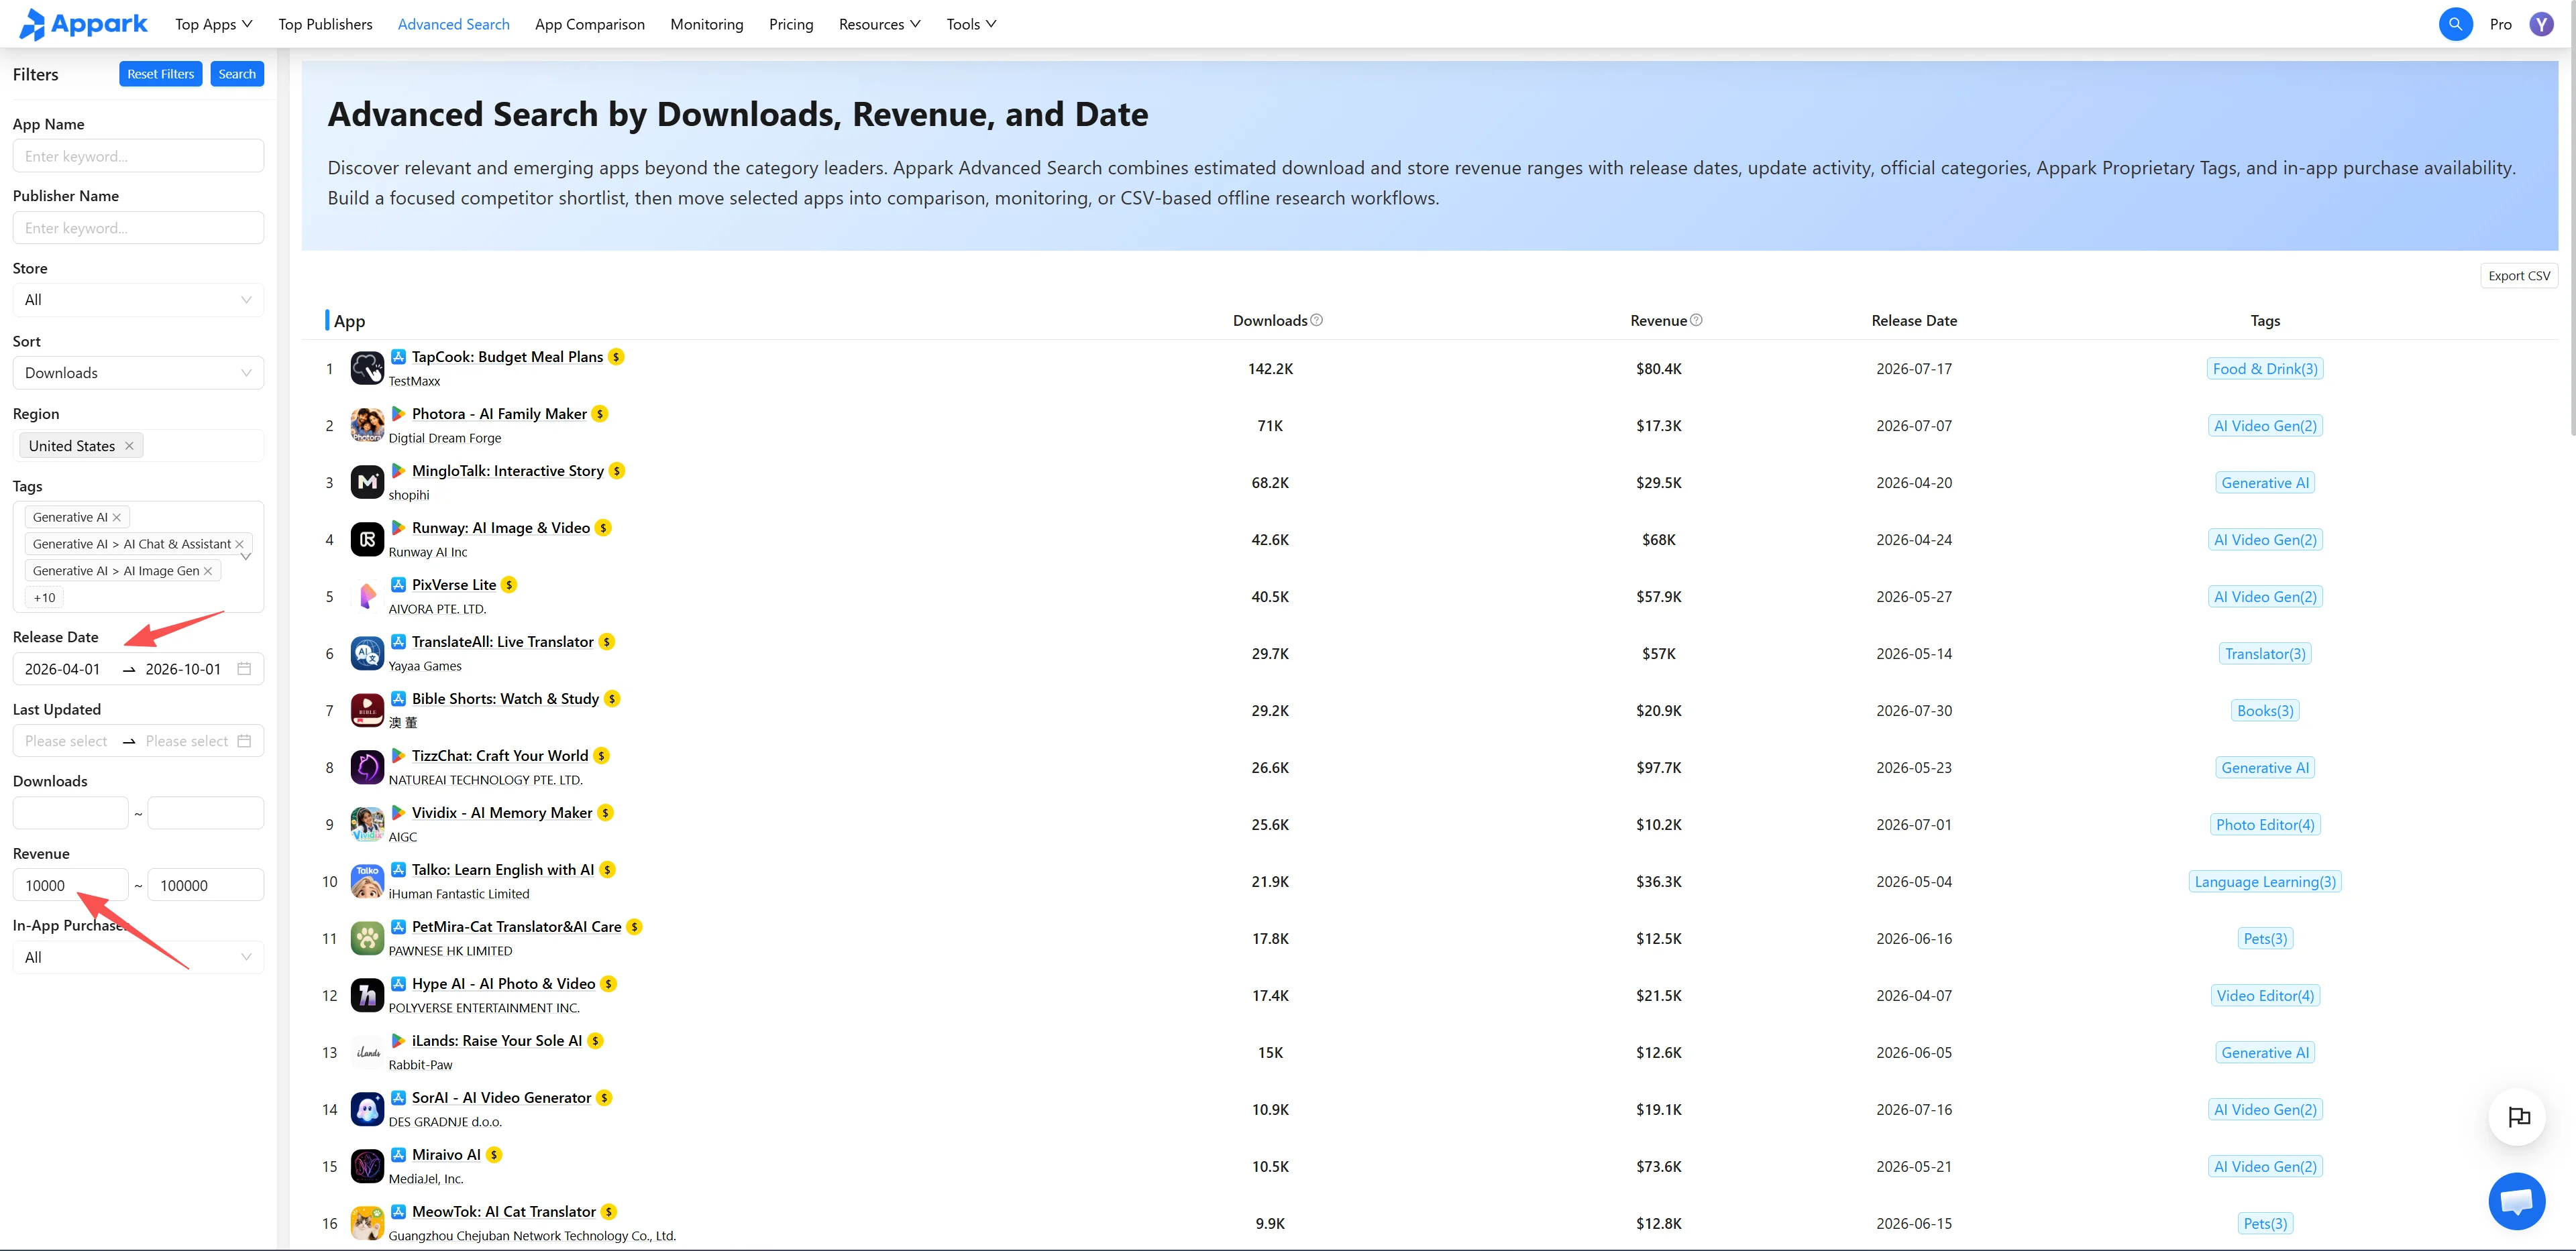Go to Top Publishers
The width and height of the screenshot is (2576, 1251).
(x=325, y=24)
